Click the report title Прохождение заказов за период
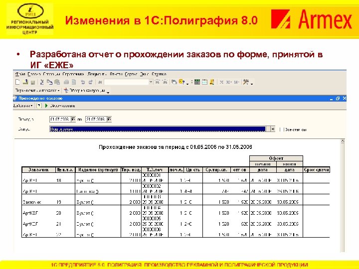This screenshot has height=269, width=359. [176, 147]
